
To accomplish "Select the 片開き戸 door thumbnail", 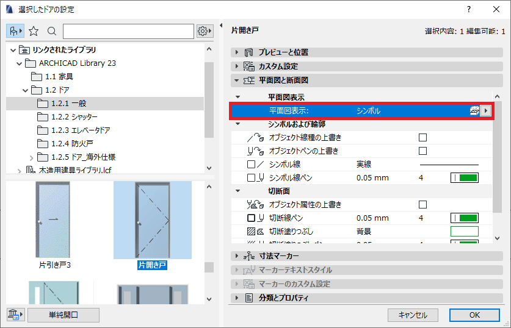I will coord(153,220).
